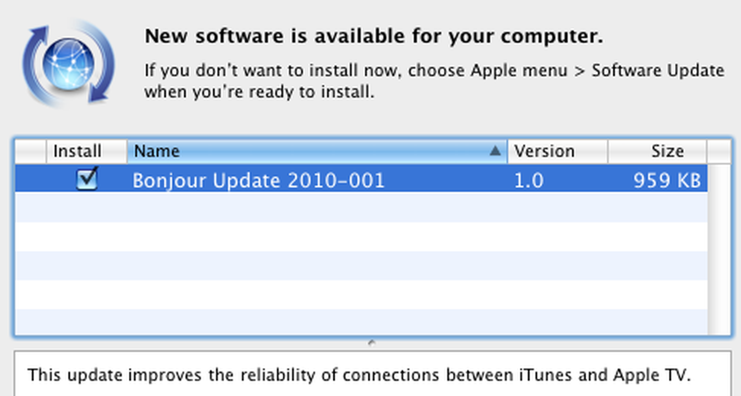Click the Install column header
Screen dimensions: 741x396
point(76,151)
